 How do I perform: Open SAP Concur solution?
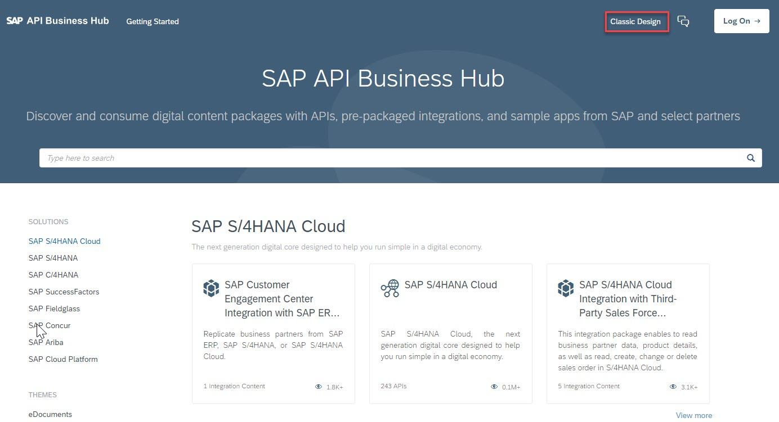coord(50,325)
